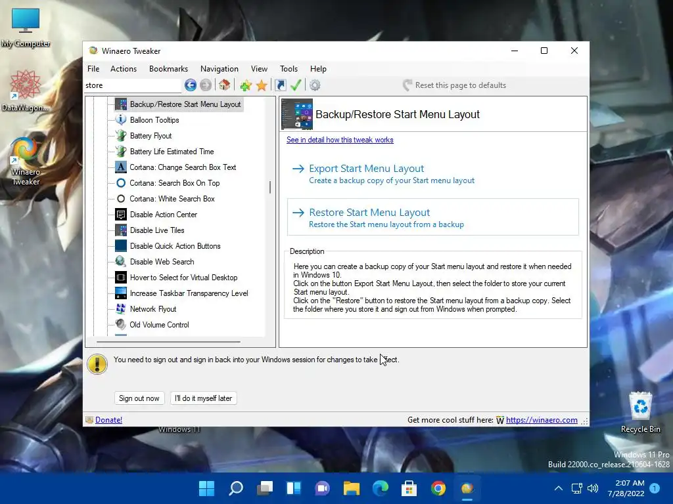The width and height of the screenshot is (673, 504).
Task: Open File Explorer from taskbar
Action: pos(352,488)
